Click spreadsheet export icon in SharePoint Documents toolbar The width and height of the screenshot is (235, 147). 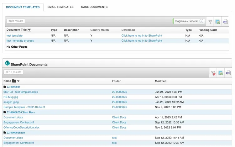pyautogui.click(x=221, y=73)
